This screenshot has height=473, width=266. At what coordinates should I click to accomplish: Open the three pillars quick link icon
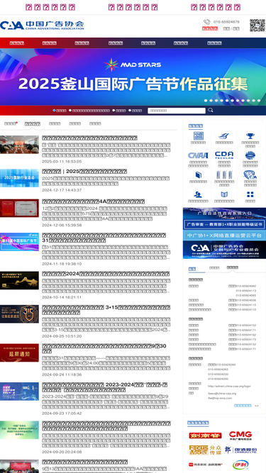[224, 175]
